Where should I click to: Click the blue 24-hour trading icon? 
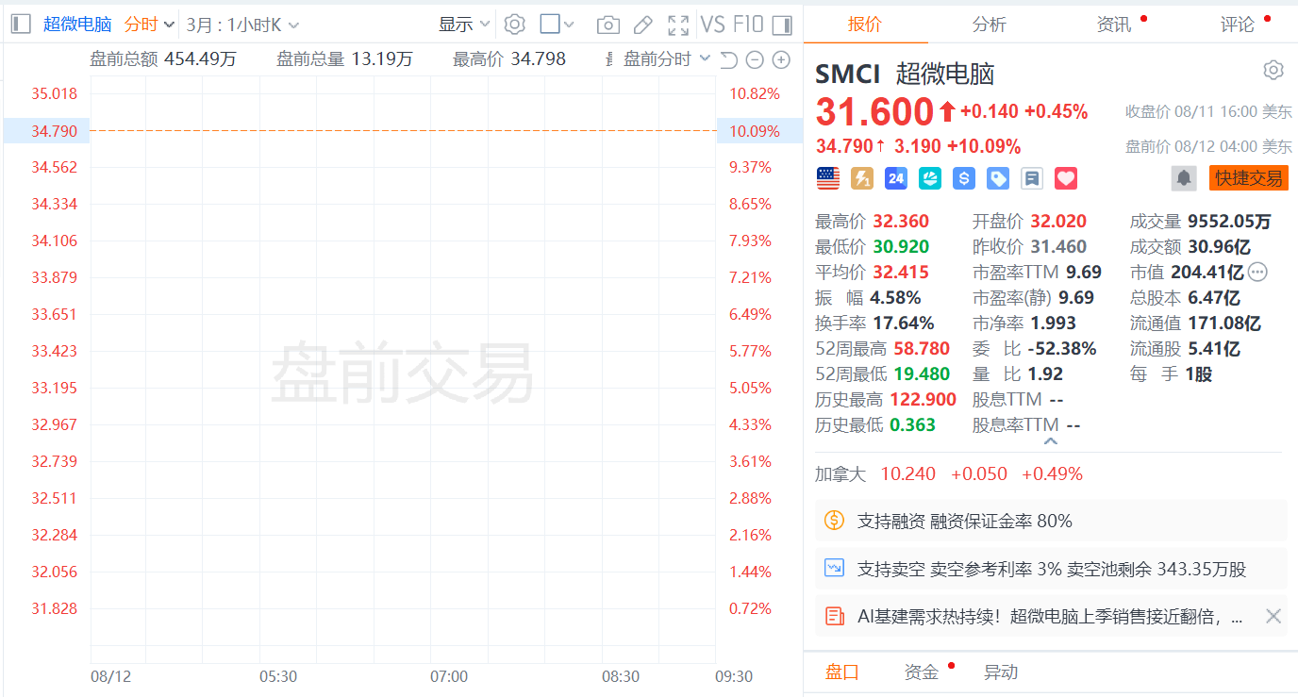896,177
